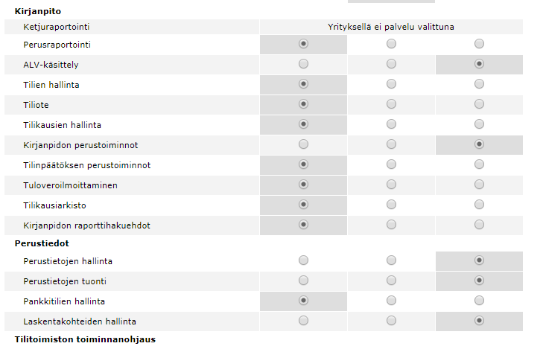
Task: Select middle radio option for Perusraportointi row
Action: click(392, 45)
